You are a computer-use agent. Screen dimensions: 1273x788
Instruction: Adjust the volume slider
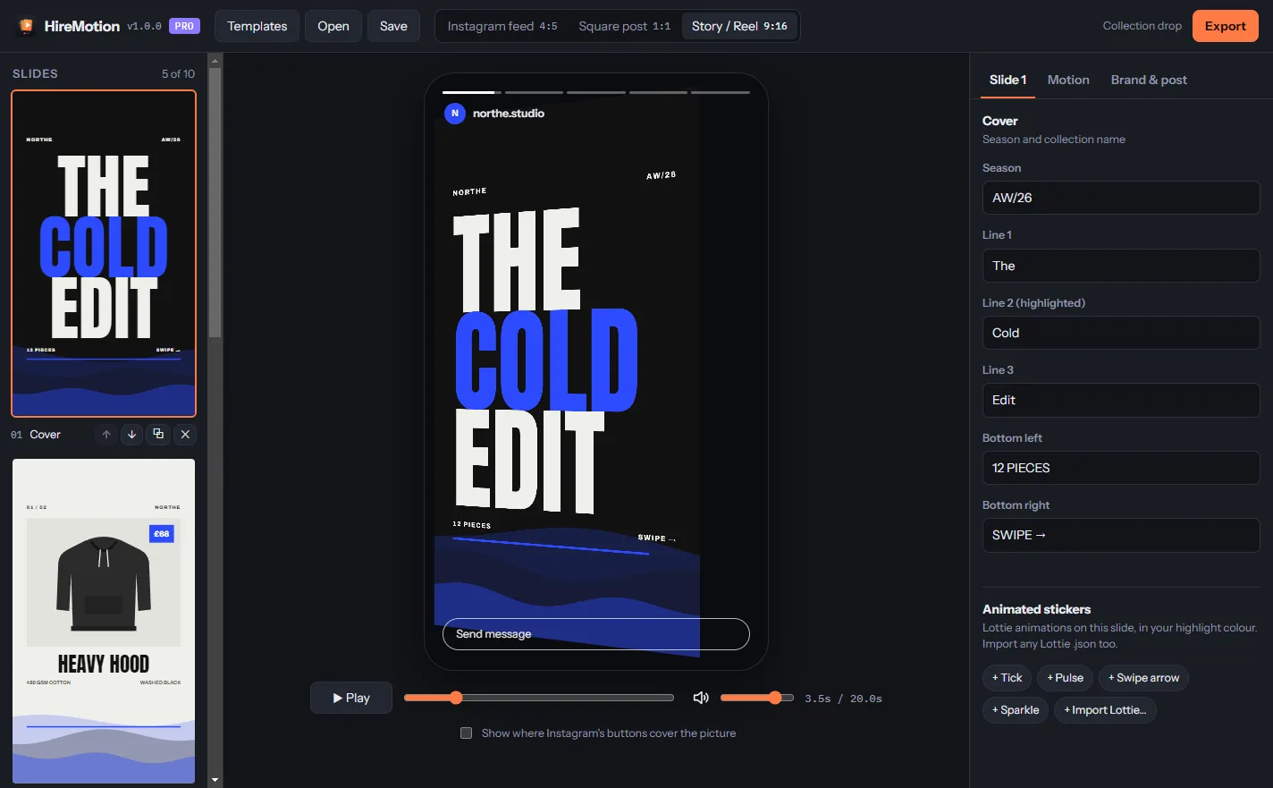pos(756,698)
